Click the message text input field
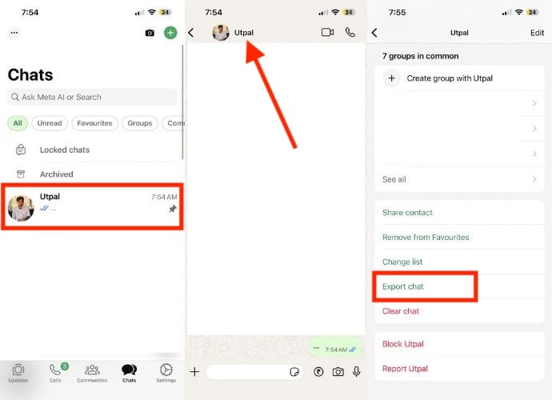Viewport: 552px width, 400px height. pyautogui.click(x=255, y=372)
